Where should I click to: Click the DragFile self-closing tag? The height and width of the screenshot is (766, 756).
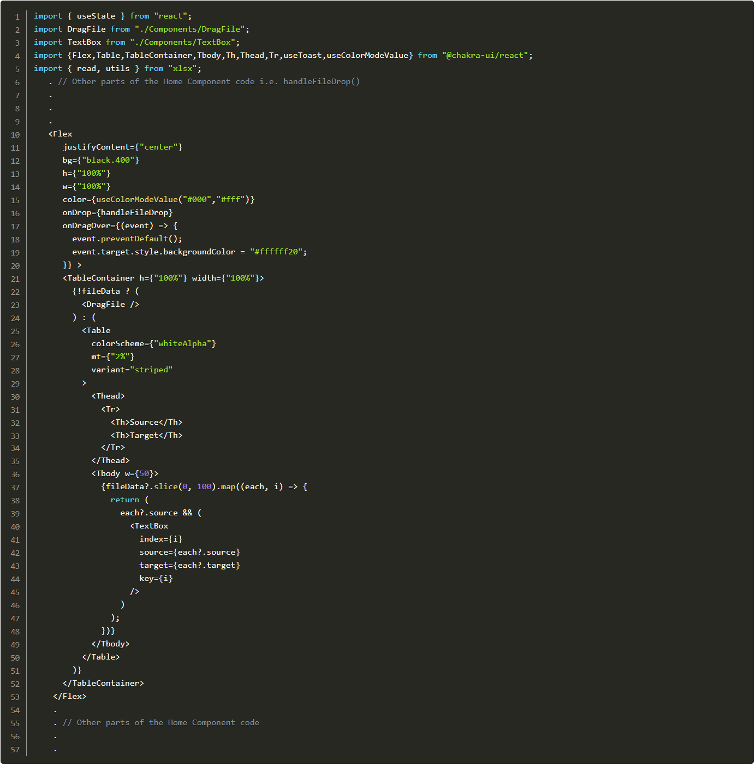[x=110, y=304]
